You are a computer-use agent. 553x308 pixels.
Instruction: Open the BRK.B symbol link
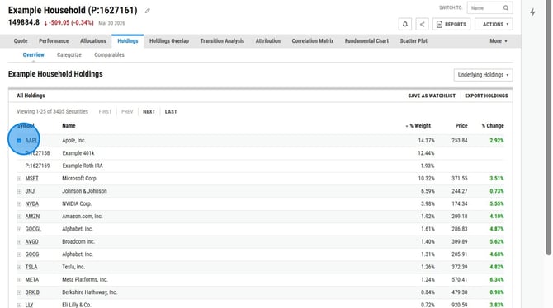(x=32, y=292)
